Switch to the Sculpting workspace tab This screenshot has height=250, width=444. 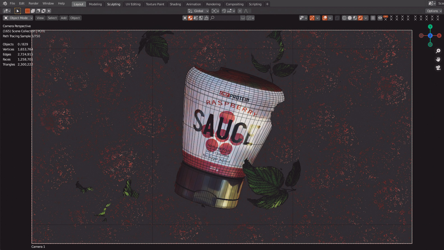point(113,4)
